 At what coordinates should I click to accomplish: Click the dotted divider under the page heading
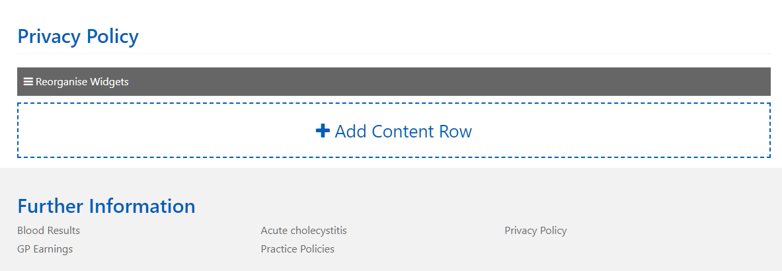397,53
